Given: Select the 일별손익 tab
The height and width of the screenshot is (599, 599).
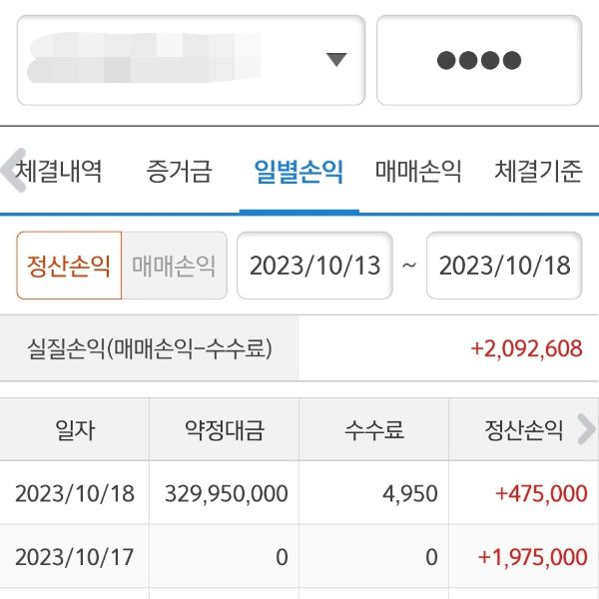Looking at the screenshot, I should (x=299, y=172).
